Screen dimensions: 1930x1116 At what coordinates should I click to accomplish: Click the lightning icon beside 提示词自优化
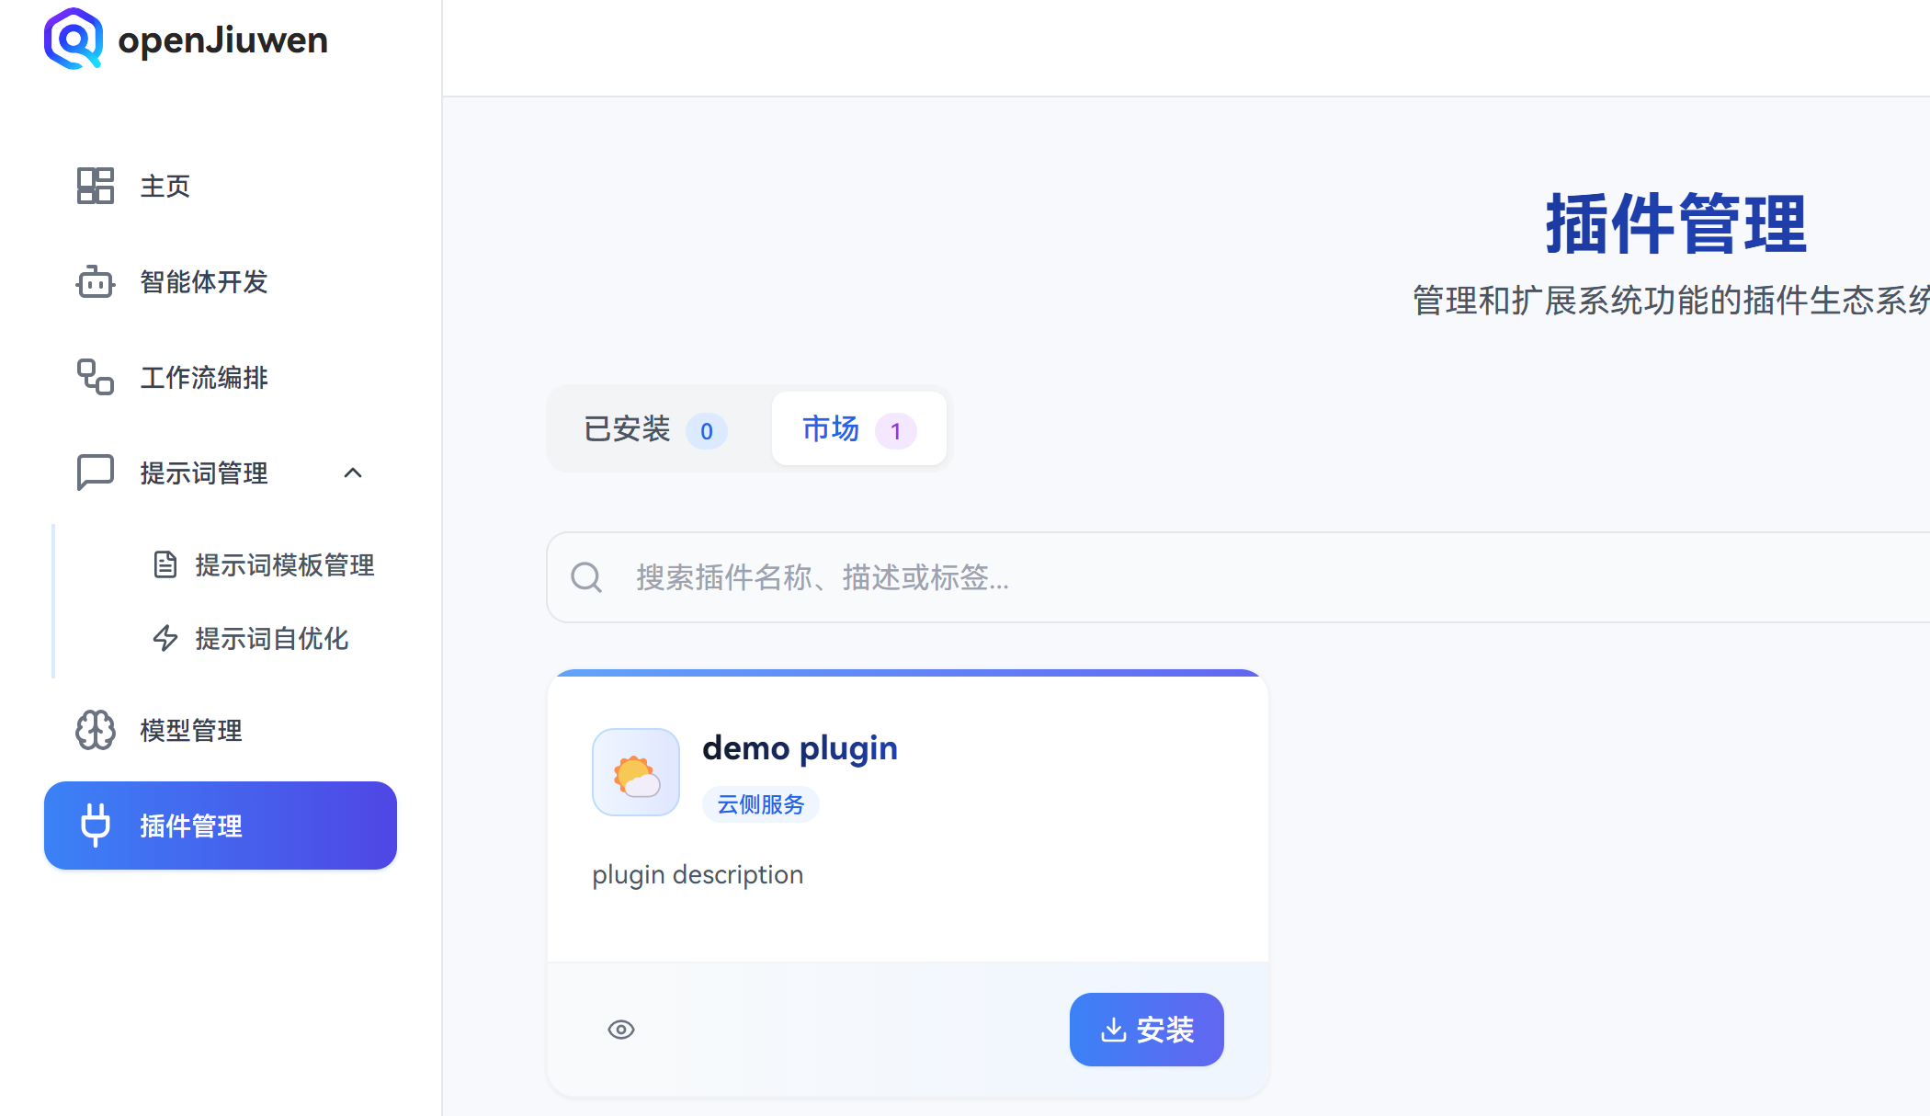165,638
